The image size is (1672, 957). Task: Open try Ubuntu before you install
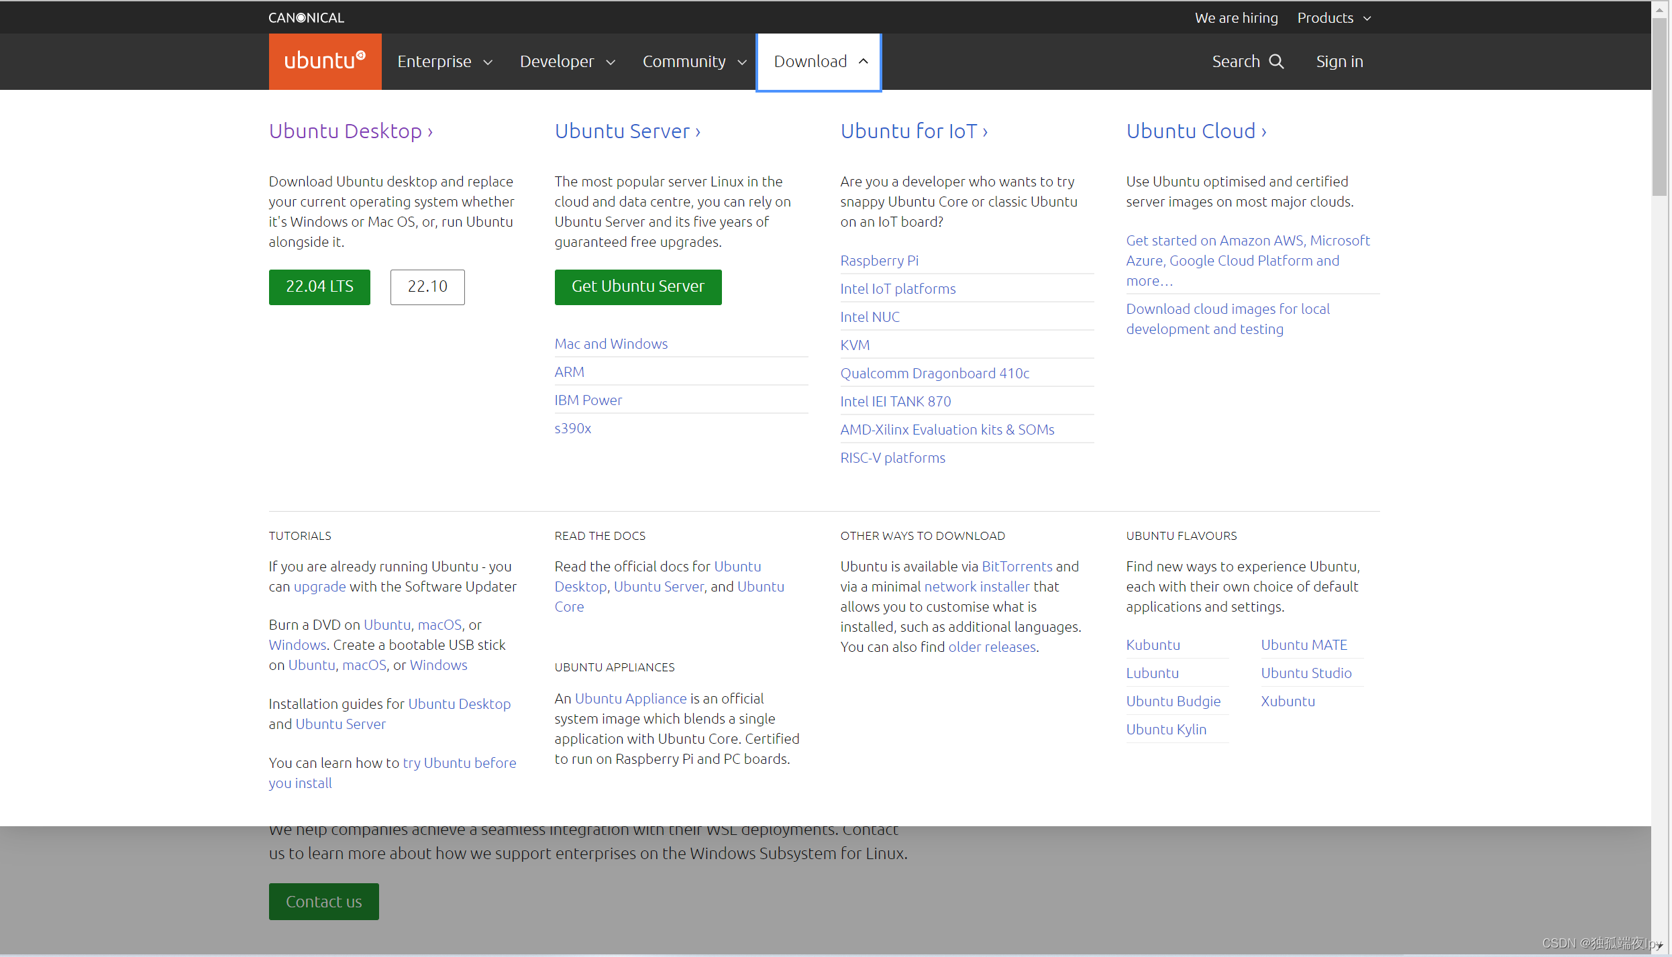(x=393, y=773)
